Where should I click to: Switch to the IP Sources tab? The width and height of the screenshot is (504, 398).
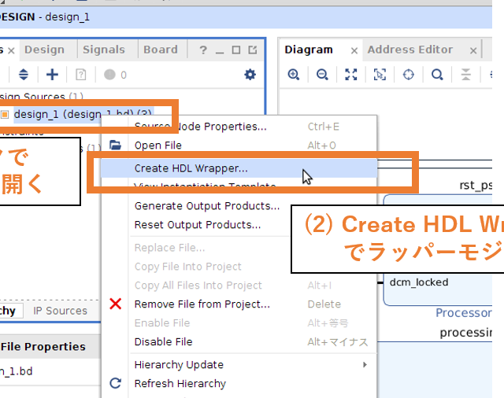pos(60,311)
